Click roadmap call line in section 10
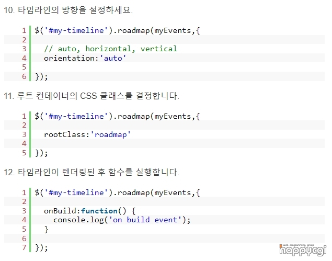This screenshot has width=332, height=261. [117, 30]
